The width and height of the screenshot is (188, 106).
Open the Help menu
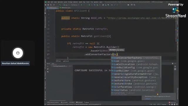[x=101, y=2]
